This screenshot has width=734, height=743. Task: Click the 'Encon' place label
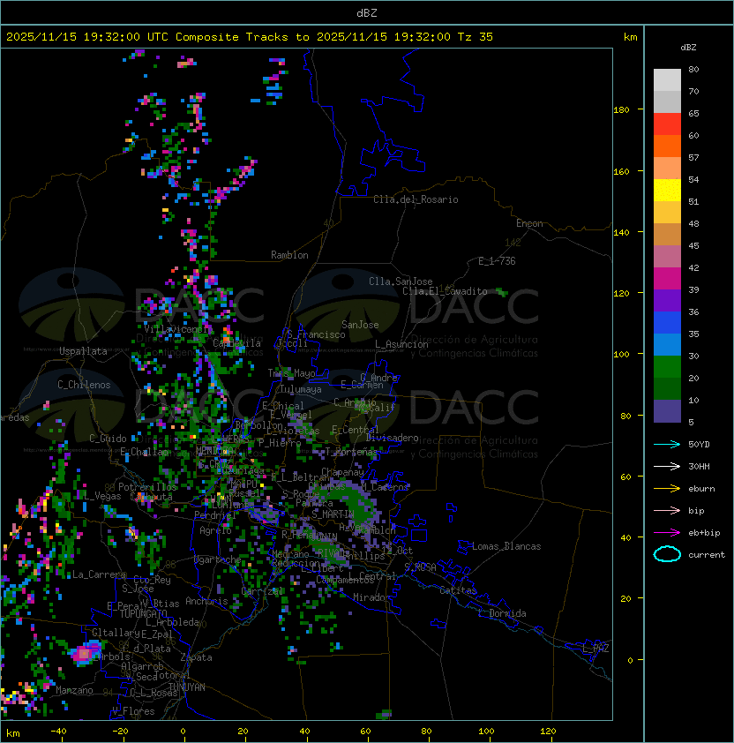(x=529, y=223)
